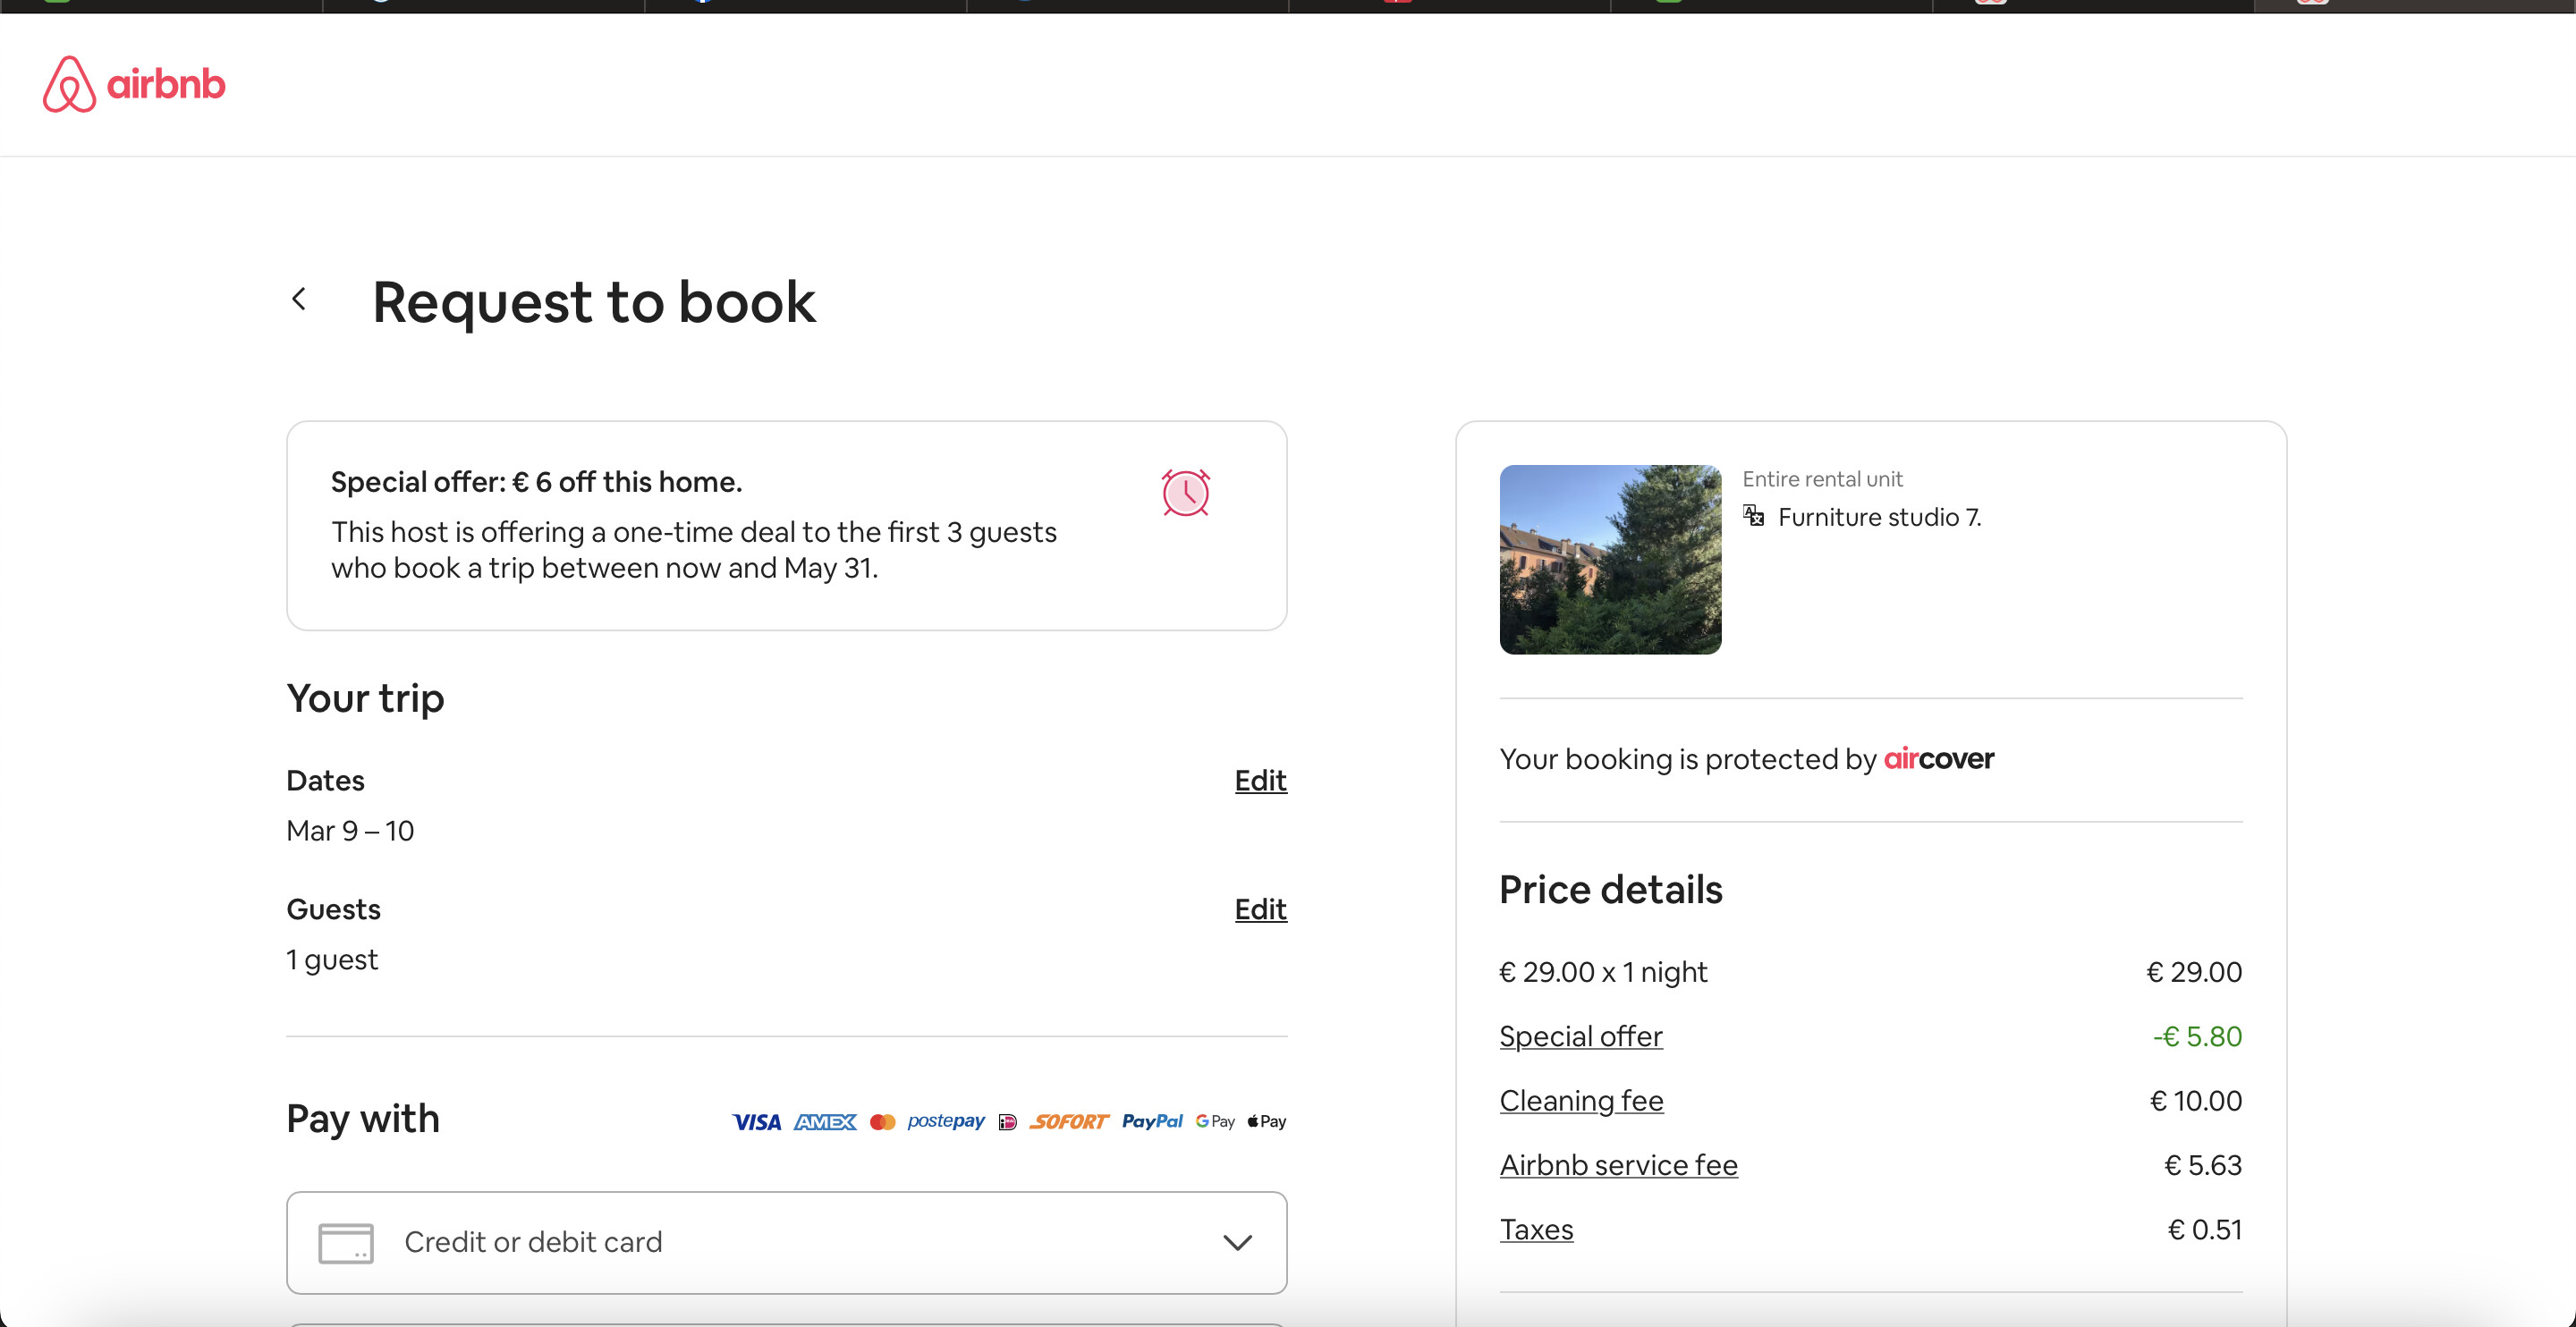Open Special offer price details
Viewport: 2576px width, 1327px height.
coord(1581,1037)
